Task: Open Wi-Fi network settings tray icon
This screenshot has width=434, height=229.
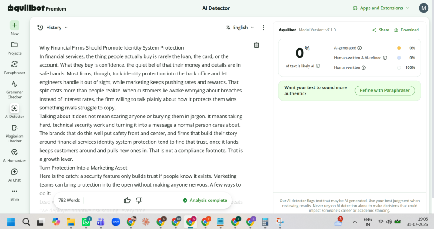Action: 381,222
